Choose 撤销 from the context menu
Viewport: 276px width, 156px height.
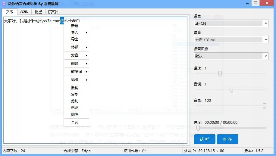tap(77, 88)
